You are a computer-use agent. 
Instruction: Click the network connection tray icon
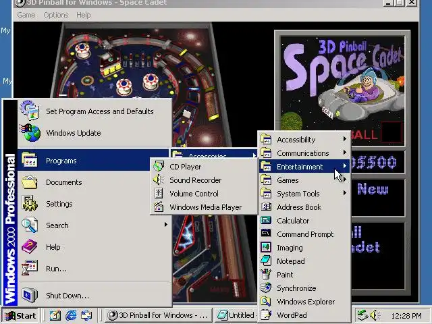click(362, 315)
